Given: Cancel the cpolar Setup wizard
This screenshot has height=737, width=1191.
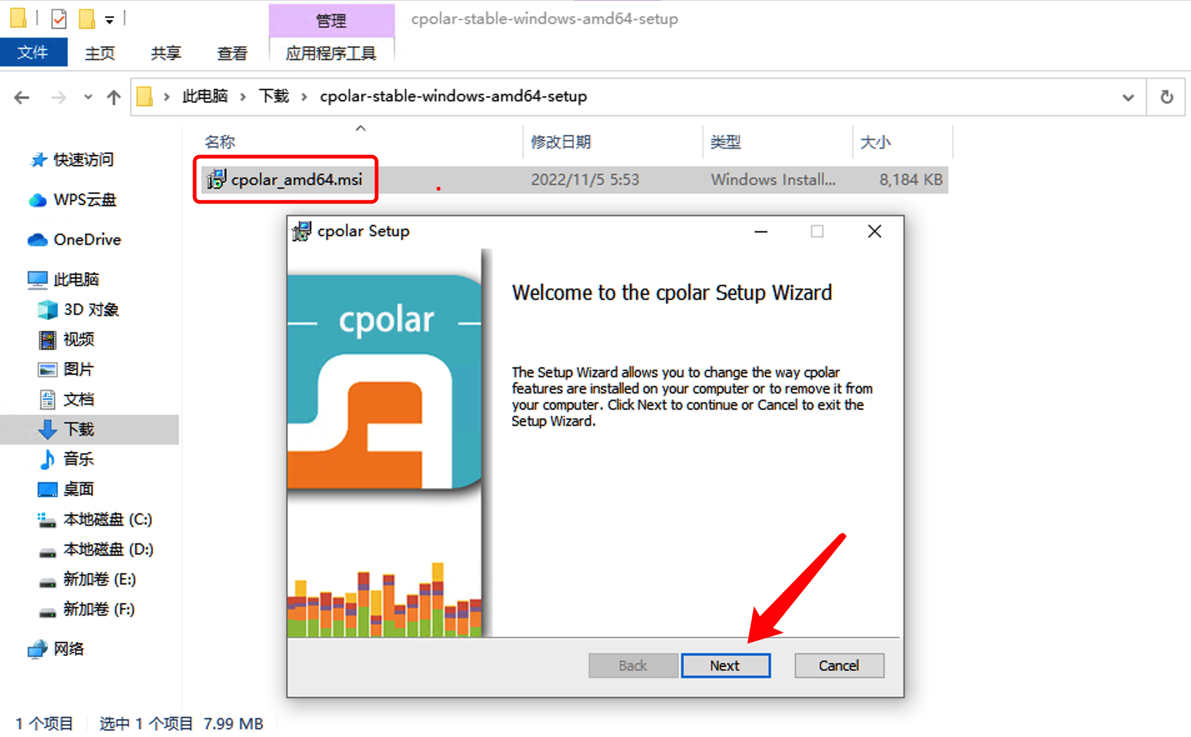Looking at the screenshot, I should coord(839,665).
